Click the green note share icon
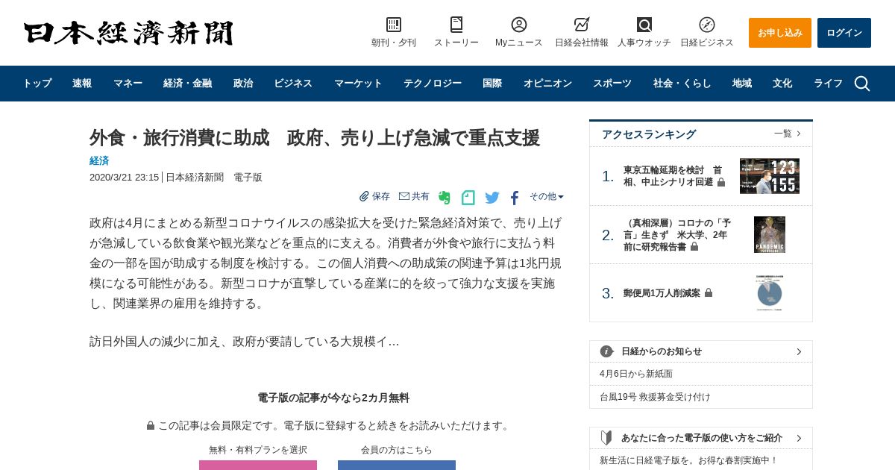The width and height of the screenshot is (895, 470). point(468,198)
